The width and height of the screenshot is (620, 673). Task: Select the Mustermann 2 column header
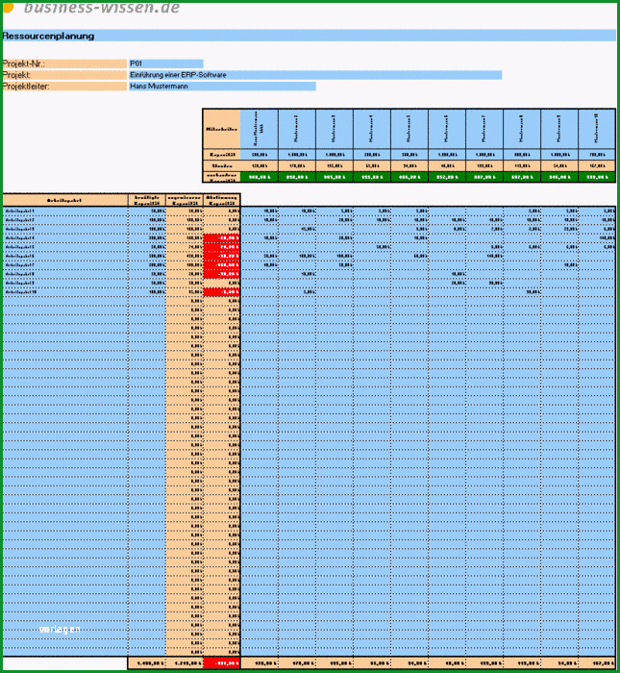[x=297, y=129]
